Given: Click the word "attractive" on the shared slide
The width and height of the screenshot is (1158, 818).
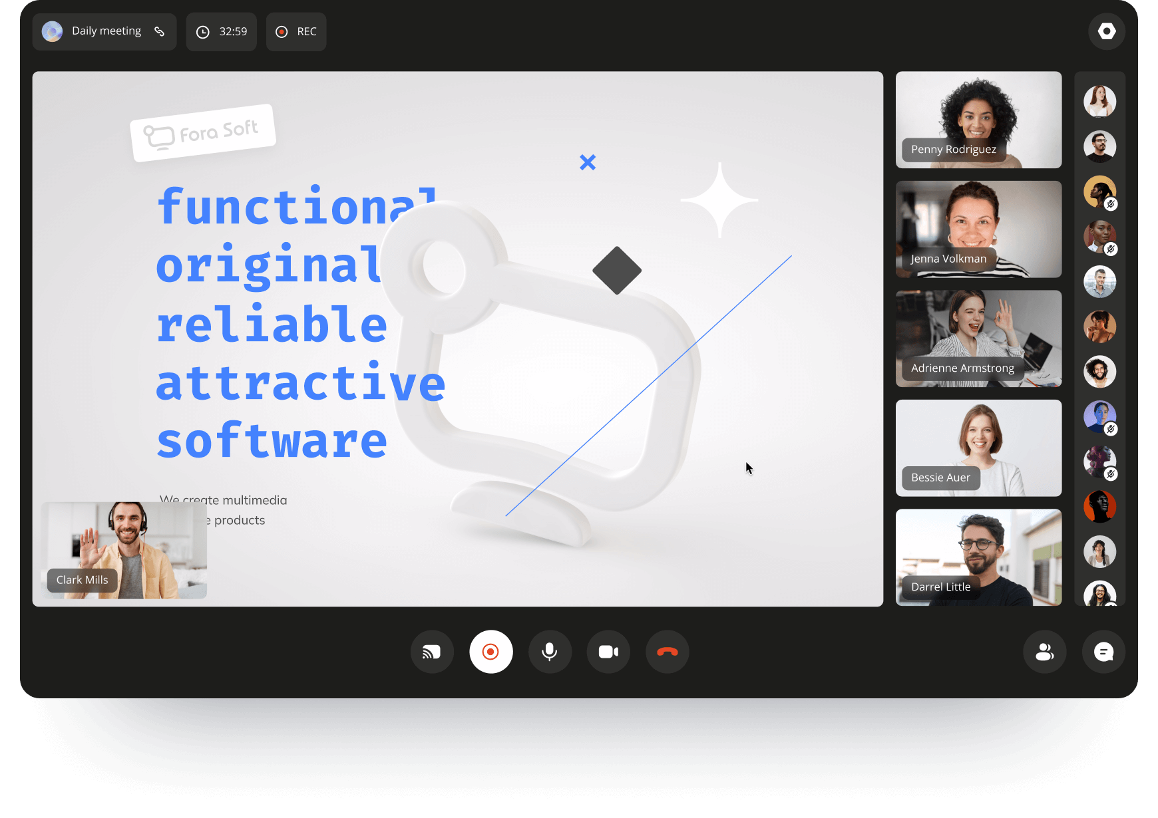Looking at the screenshot, I should tap(301, 382).
